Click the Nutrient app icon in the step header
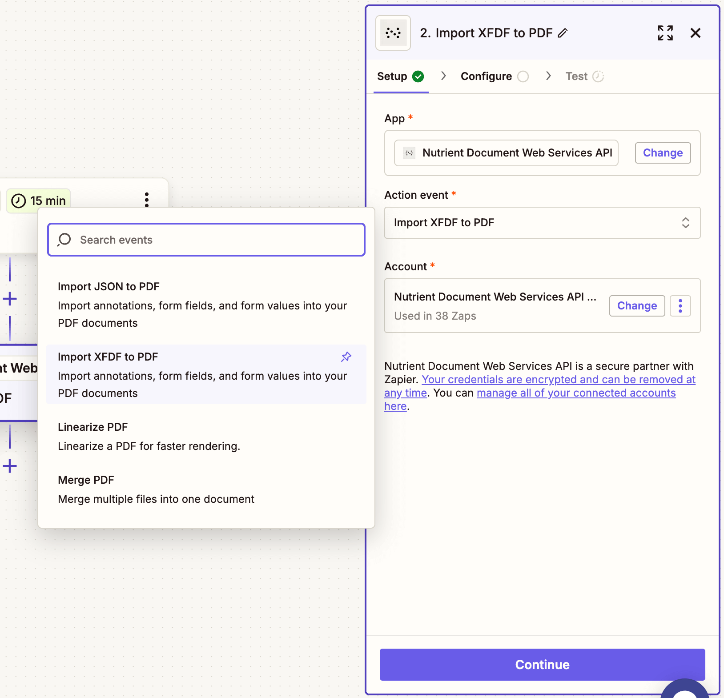 pyautogui.click(x=393, y=33)
